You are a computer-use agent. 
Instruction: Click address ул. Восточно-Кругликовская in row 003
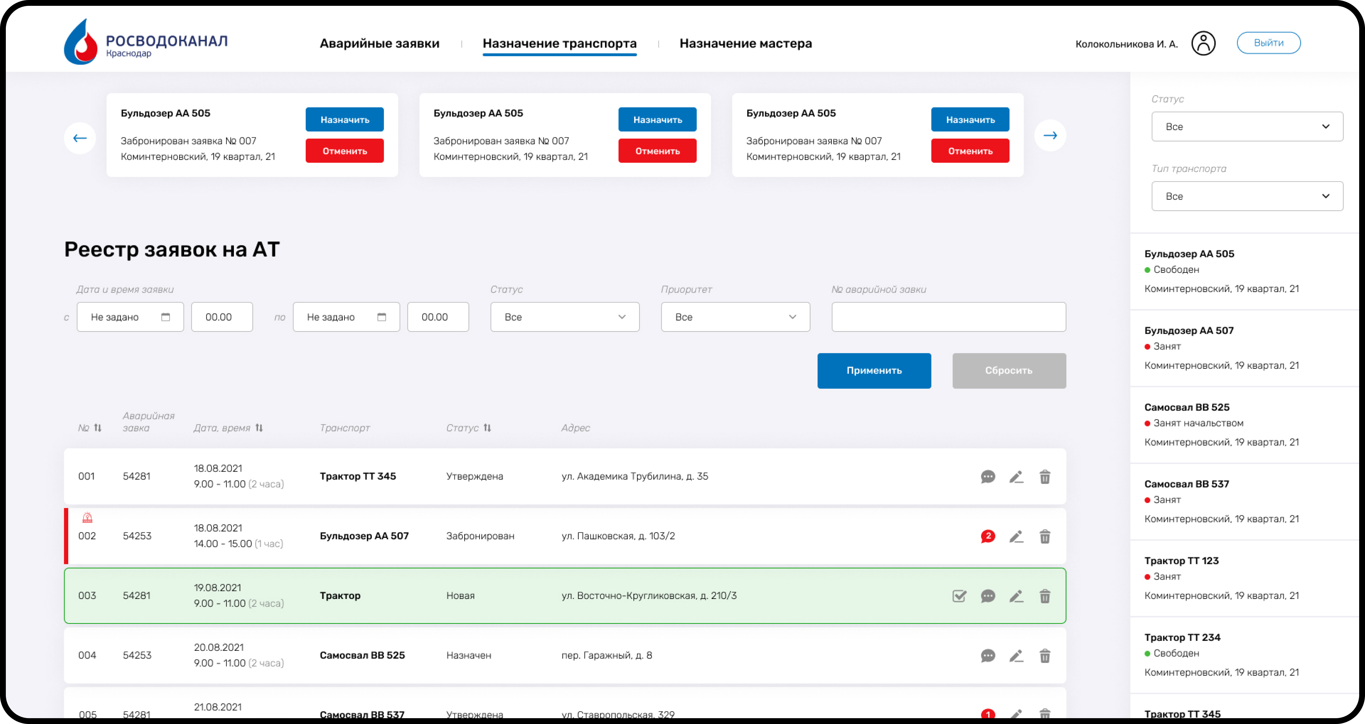(649, 596)
